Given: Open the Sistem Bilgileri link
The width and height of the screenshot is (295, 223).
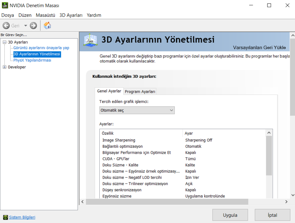Looking at the screenshot, I should 22,217.
